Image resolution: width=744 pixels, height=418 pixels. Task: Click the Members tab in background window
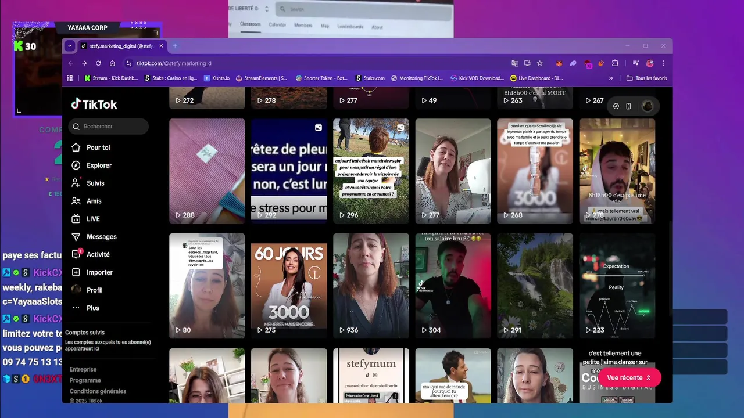coord(303,26)
